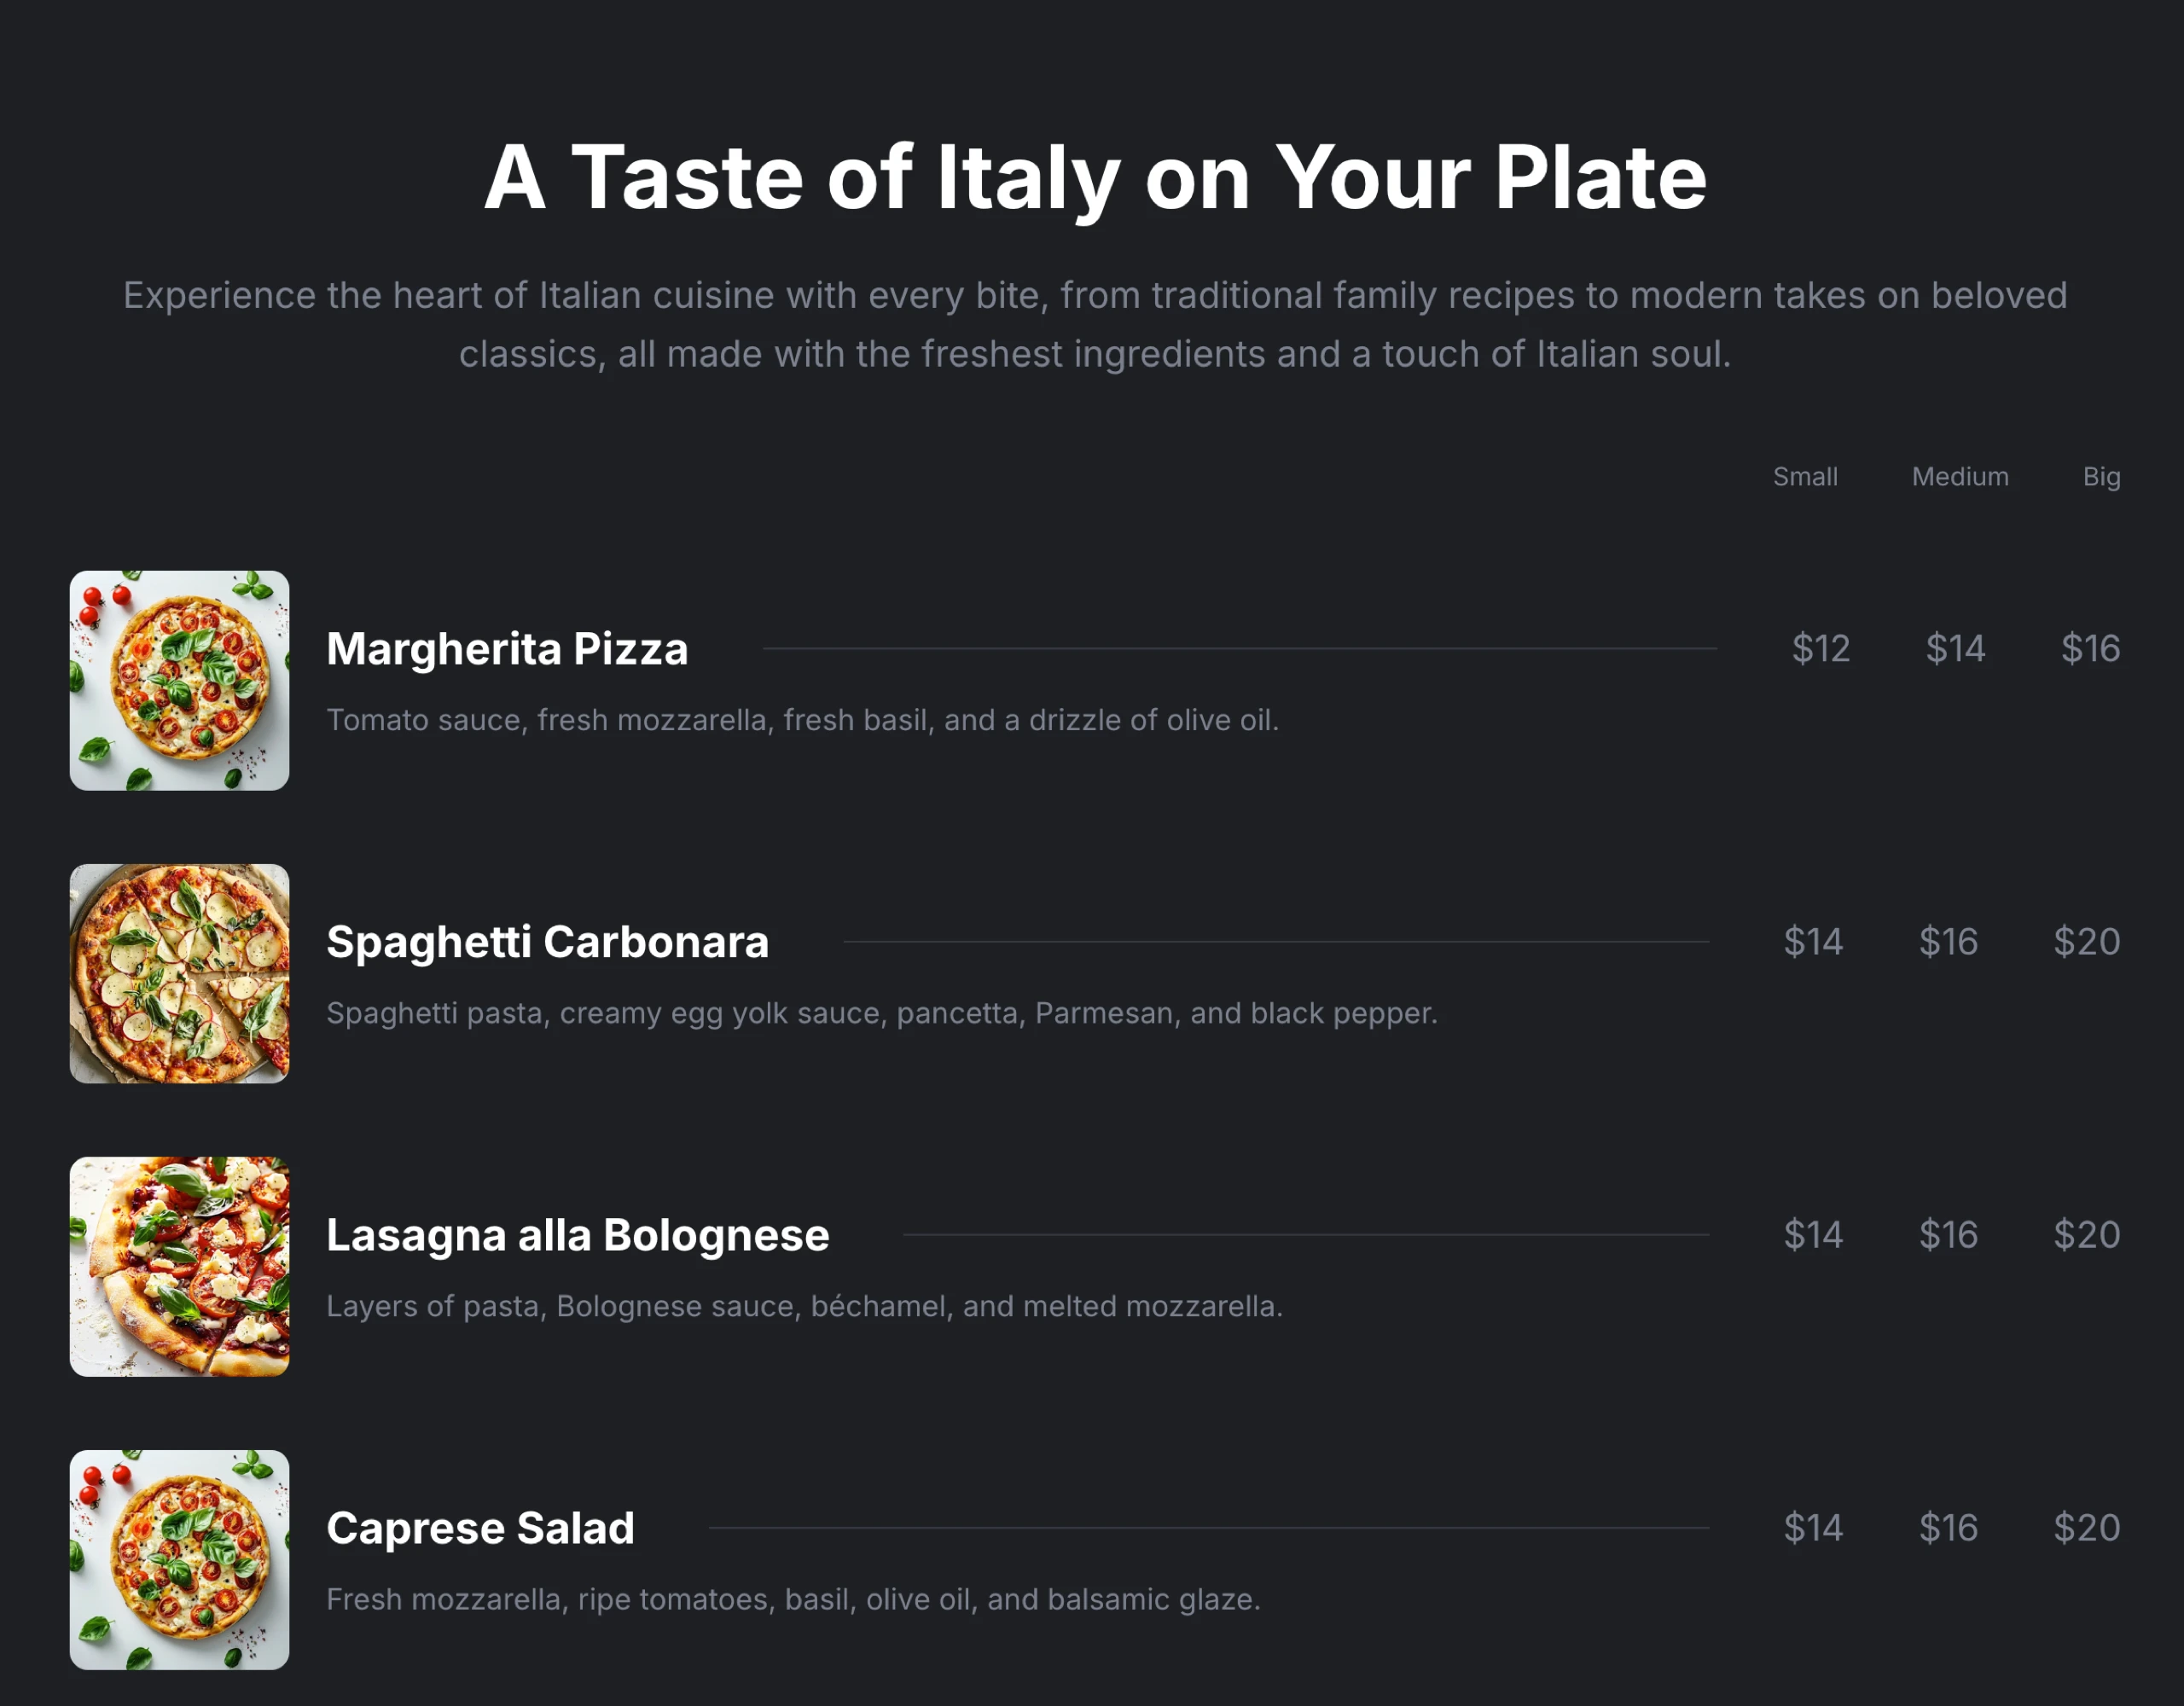Open the Spaghetti Carbonara heading

tap(547, 942)
